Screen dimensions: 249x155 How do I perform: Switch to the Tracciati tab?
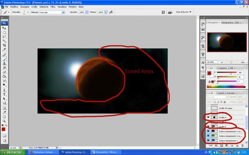[230, 93]
